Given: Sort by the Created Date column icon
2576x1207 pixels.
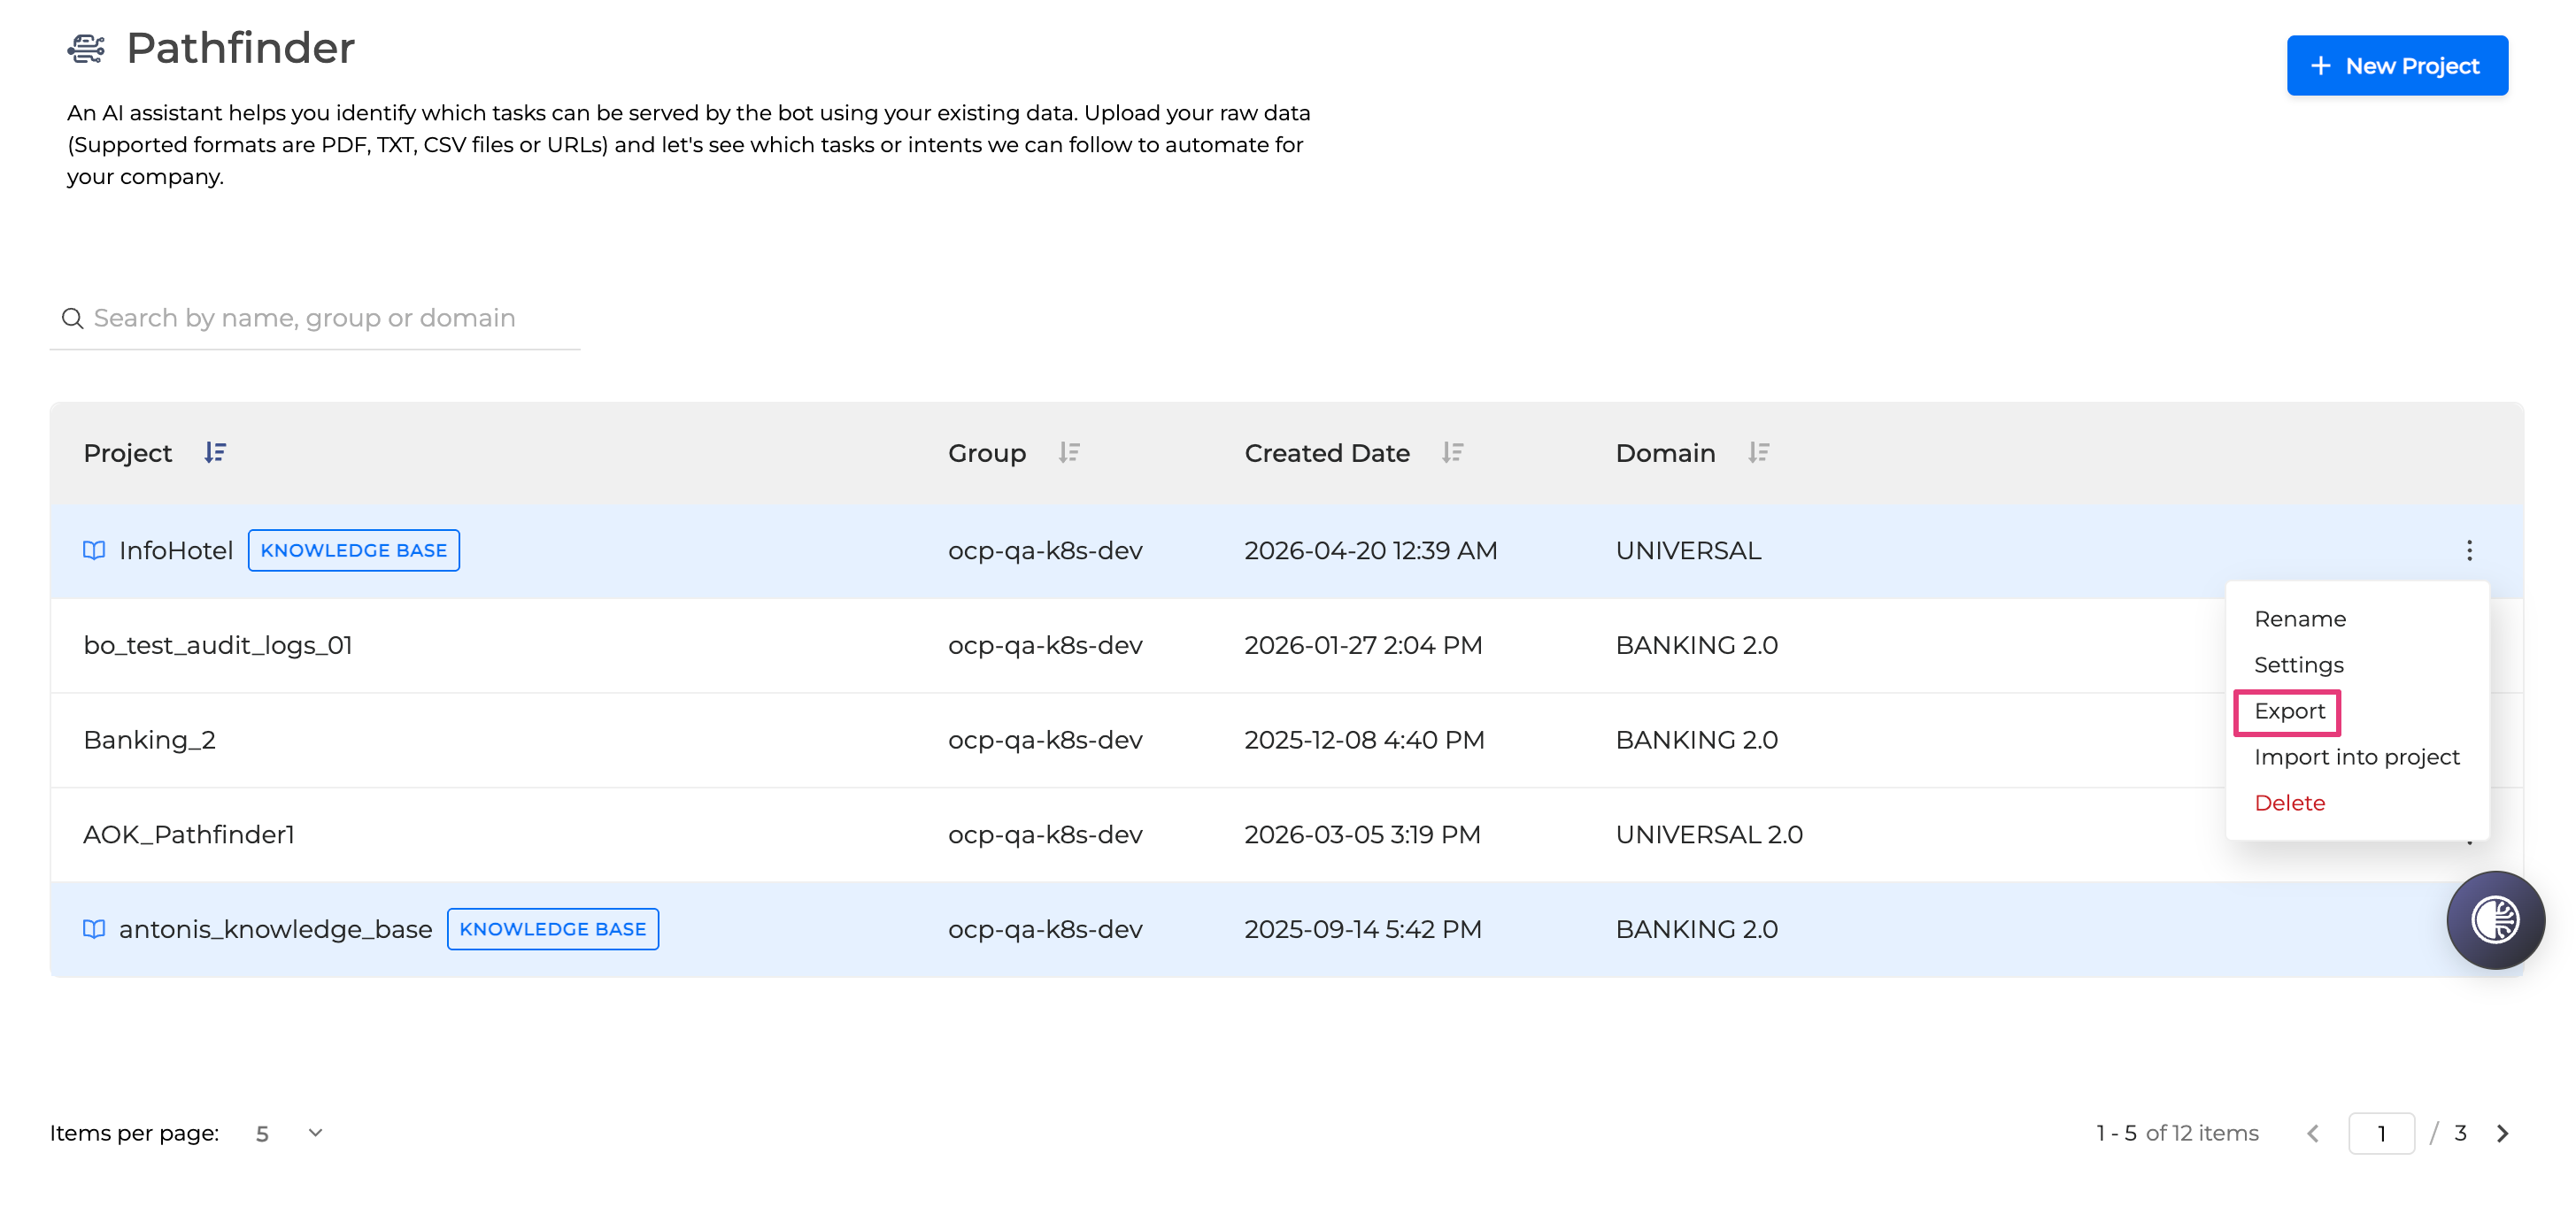Looking at the screenshot, I should point(1452,453).
